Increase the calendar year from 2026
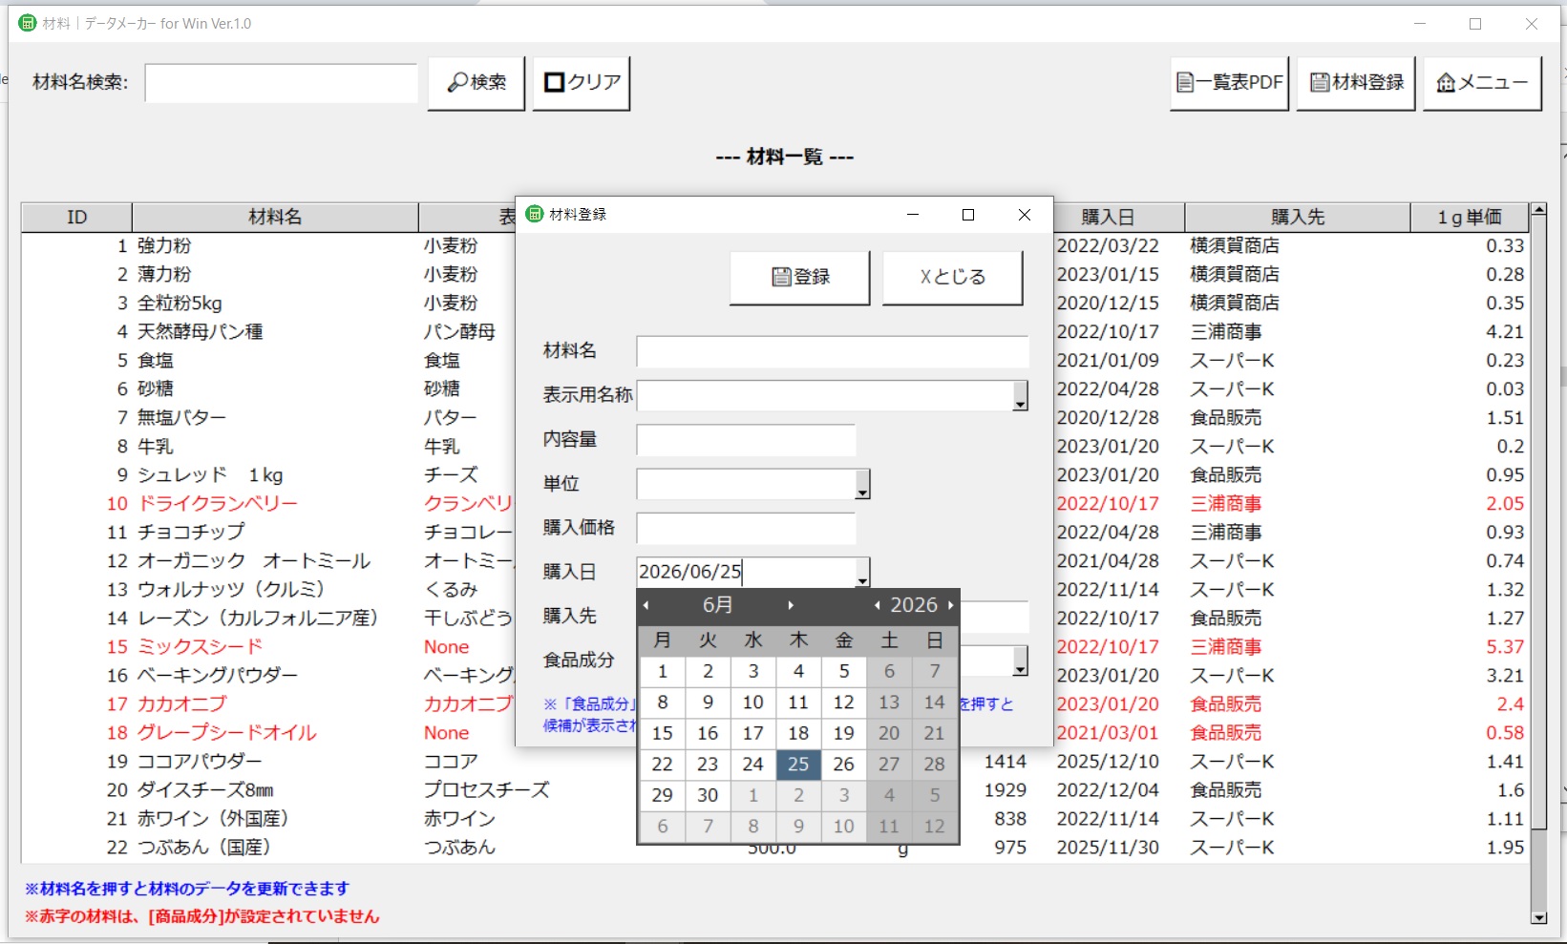 click(950, 605)
